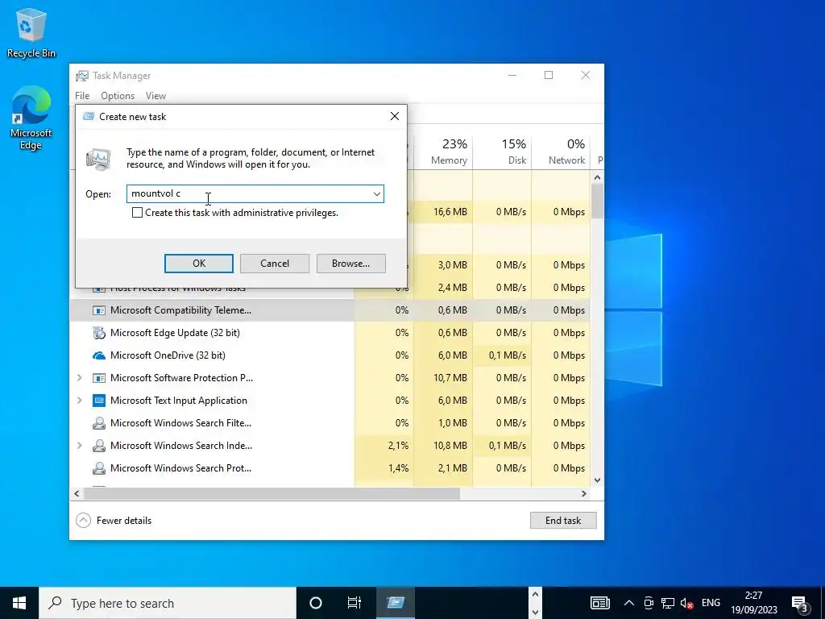The width and height of the screenshot is (825, 619).
Task: Click the Microsoft Software Protection process icon
Action: (x=99, y=378)
